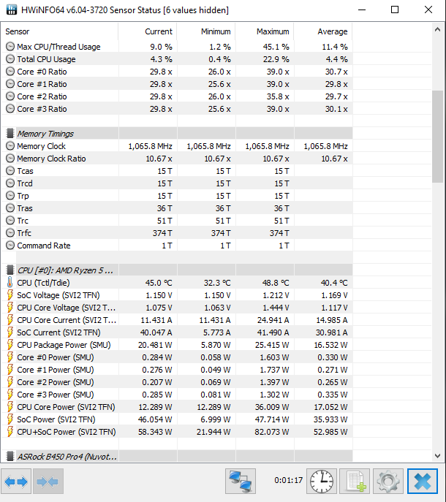This screenshot has height=502, width=446.
Task: Close sensor window with blue X button
Action: [422, 481]
